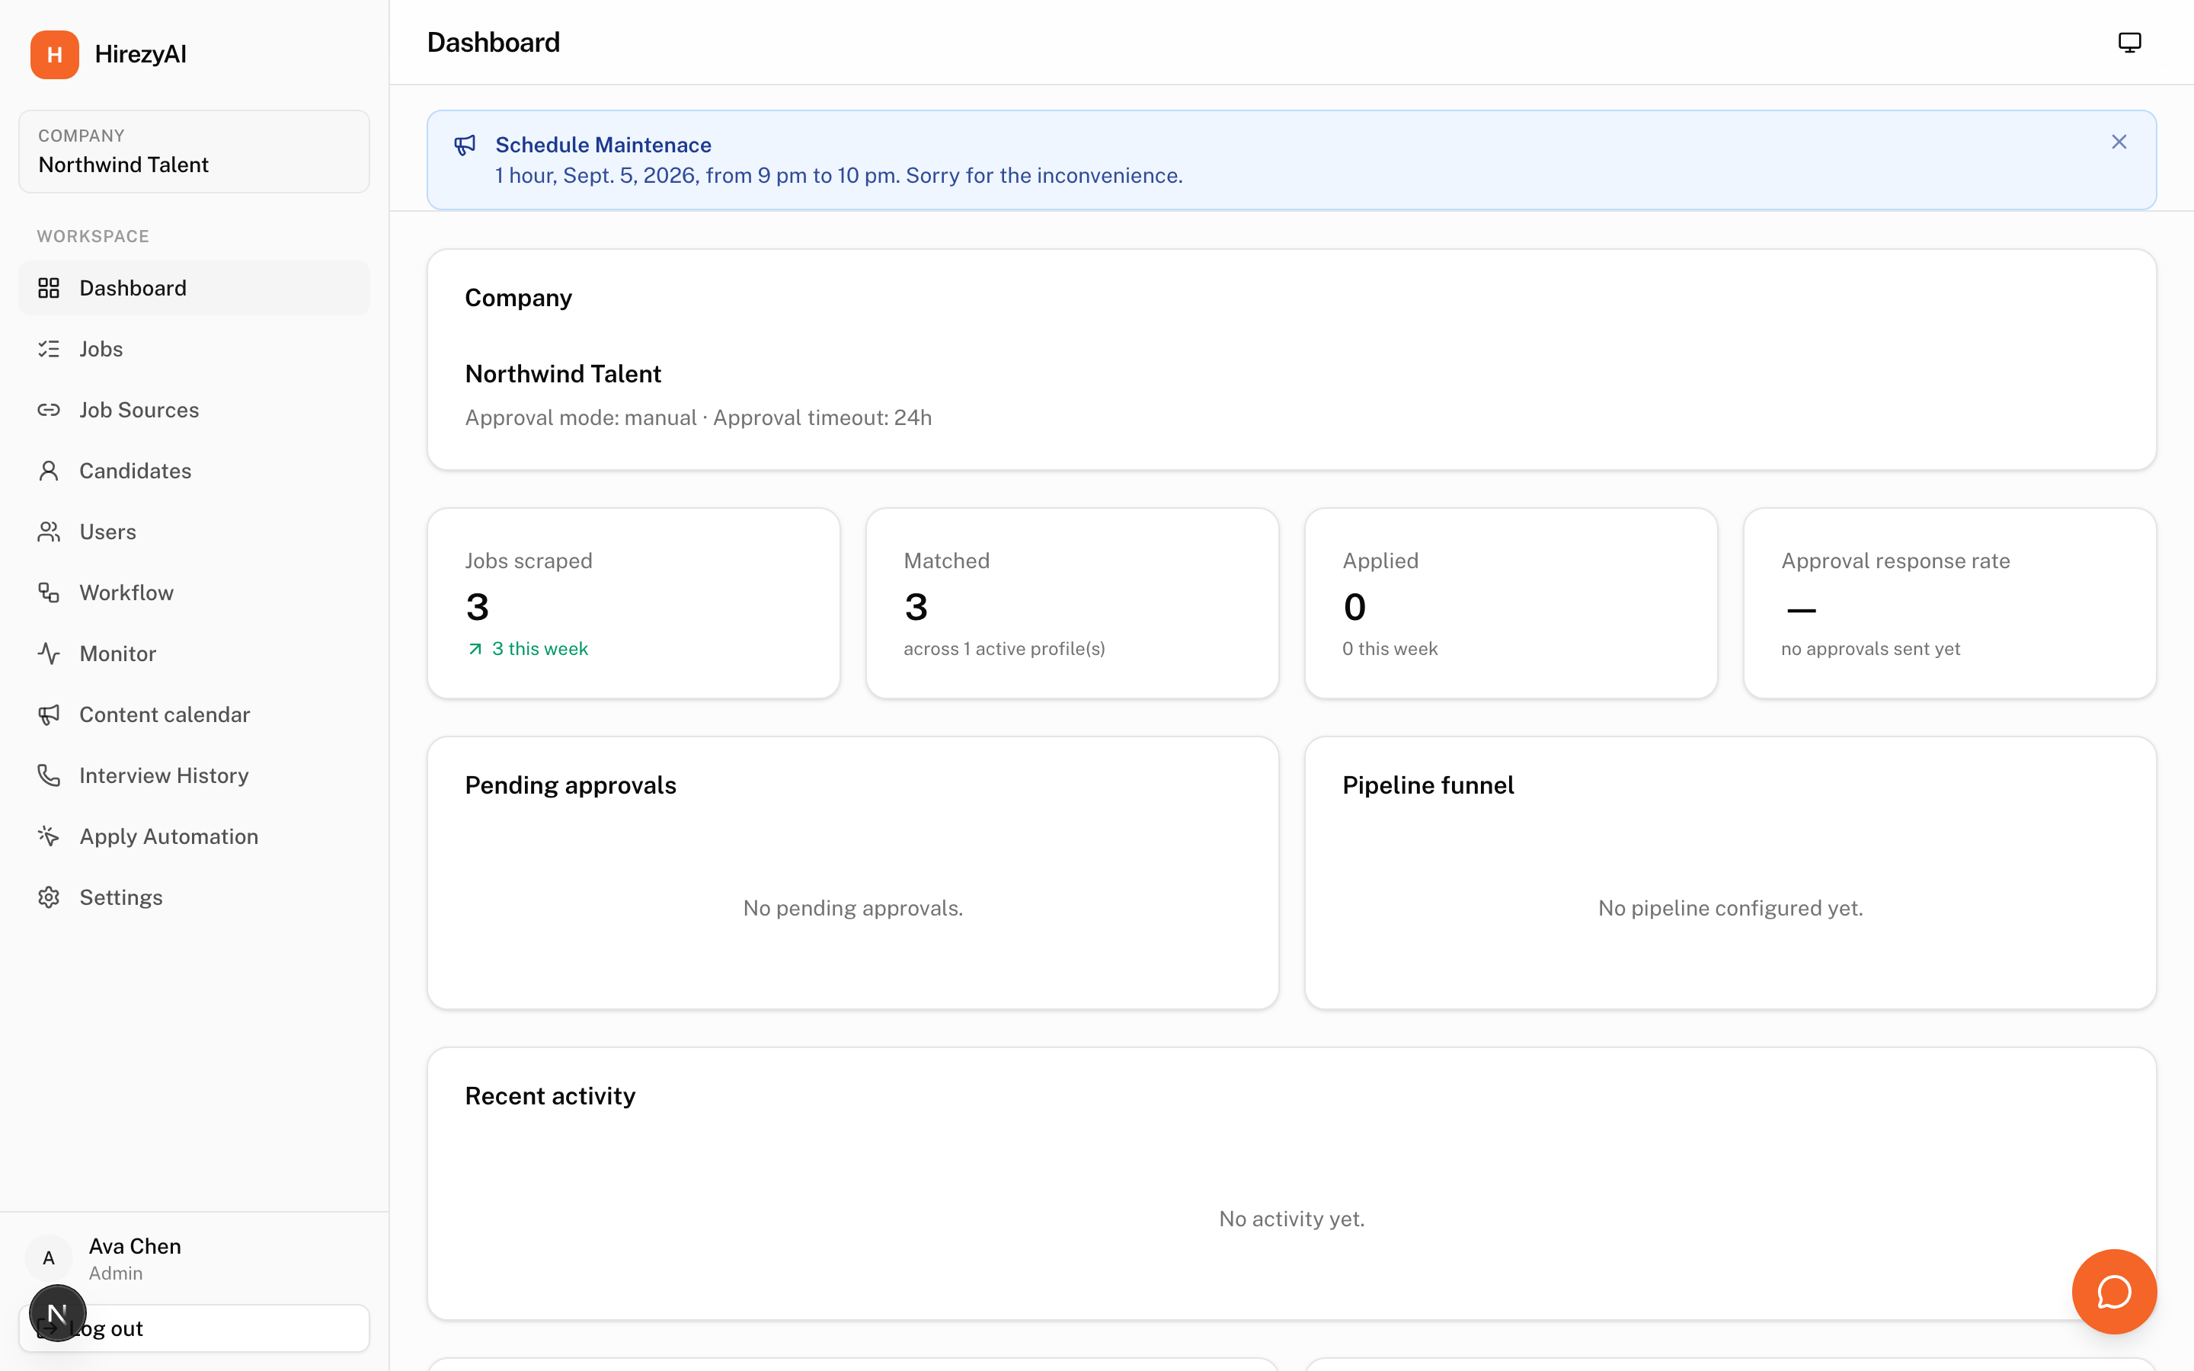Click the Apply Automation sparkle cursor icon

coord(49,836)
